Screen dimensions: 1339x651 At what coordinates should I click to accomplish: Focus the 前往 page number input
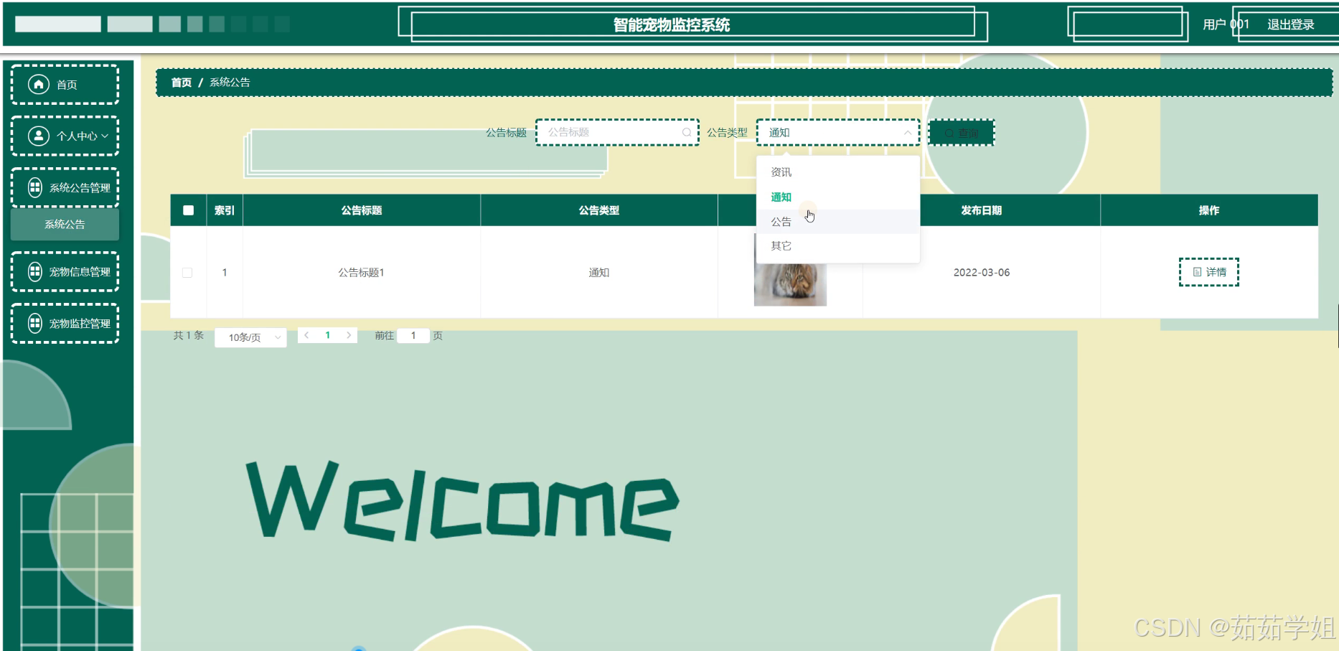click(413, 335)
